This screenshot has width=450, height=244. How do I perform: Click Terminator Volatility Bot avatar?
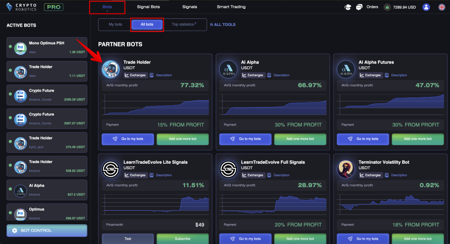[x=346, y=169]
